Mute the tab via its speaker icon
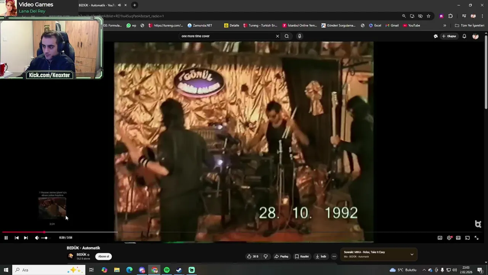The height and width of the screenshot is (275, 488). point(119,5)
